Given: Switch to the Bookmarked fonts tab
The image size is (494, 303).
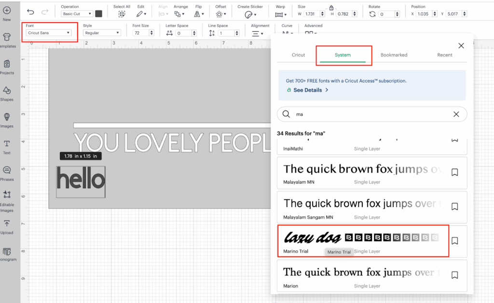Looking at the screenshot, I should pyautogui.click(x=394, y=55).
